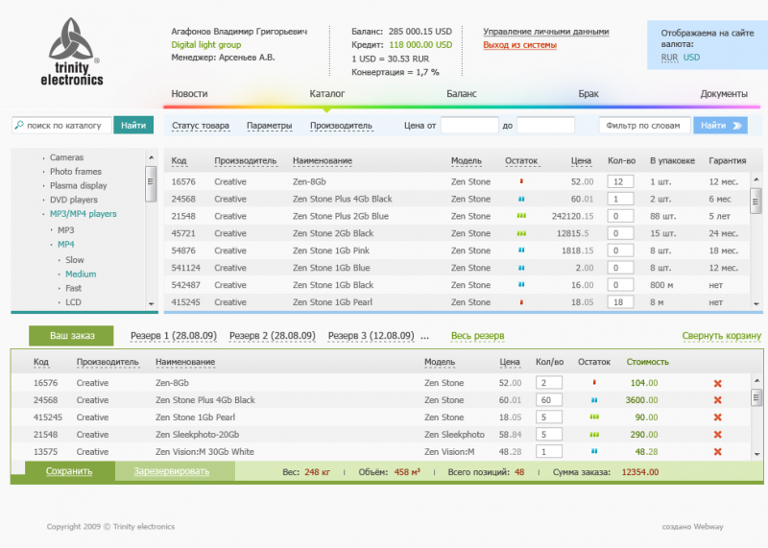This screenshot has height=548, width=768.
Task: Click Выход из системы to log out
Action: point(519,45)
